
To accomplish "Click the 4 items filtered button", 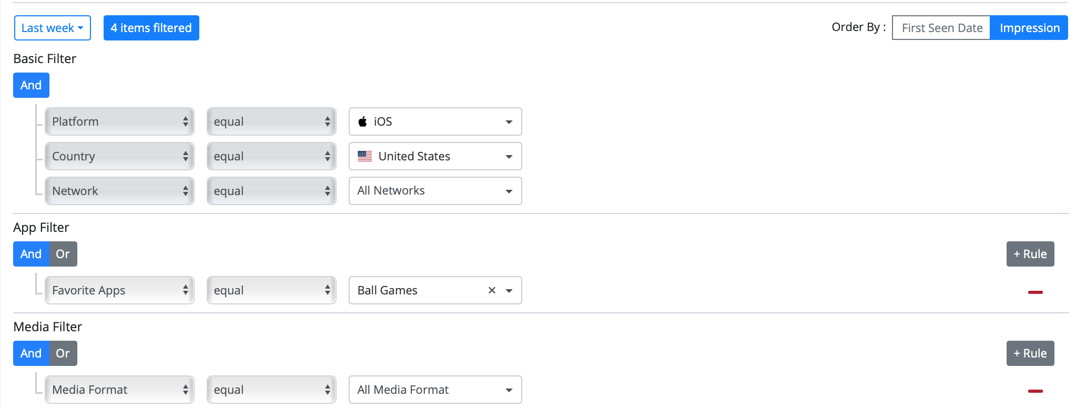I will (x=151, y=28).
